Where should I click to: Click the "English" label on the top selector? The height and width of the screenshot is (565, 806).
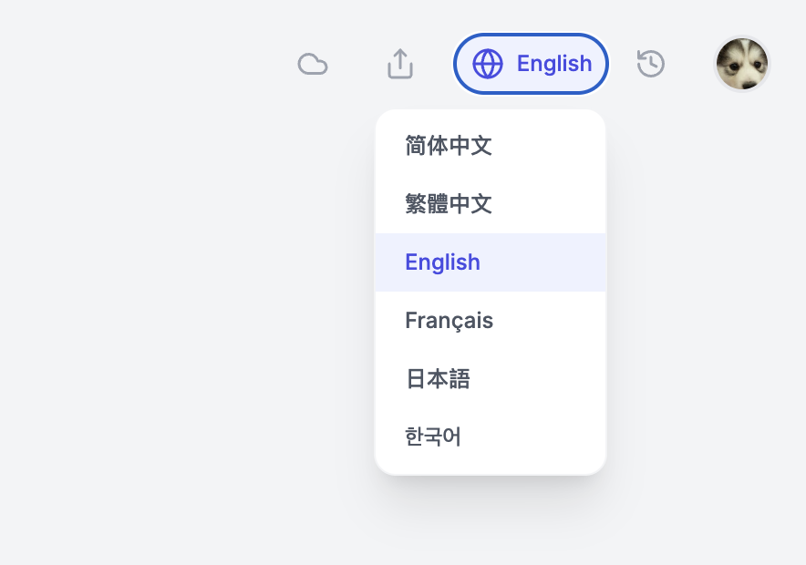click(554, 64)
